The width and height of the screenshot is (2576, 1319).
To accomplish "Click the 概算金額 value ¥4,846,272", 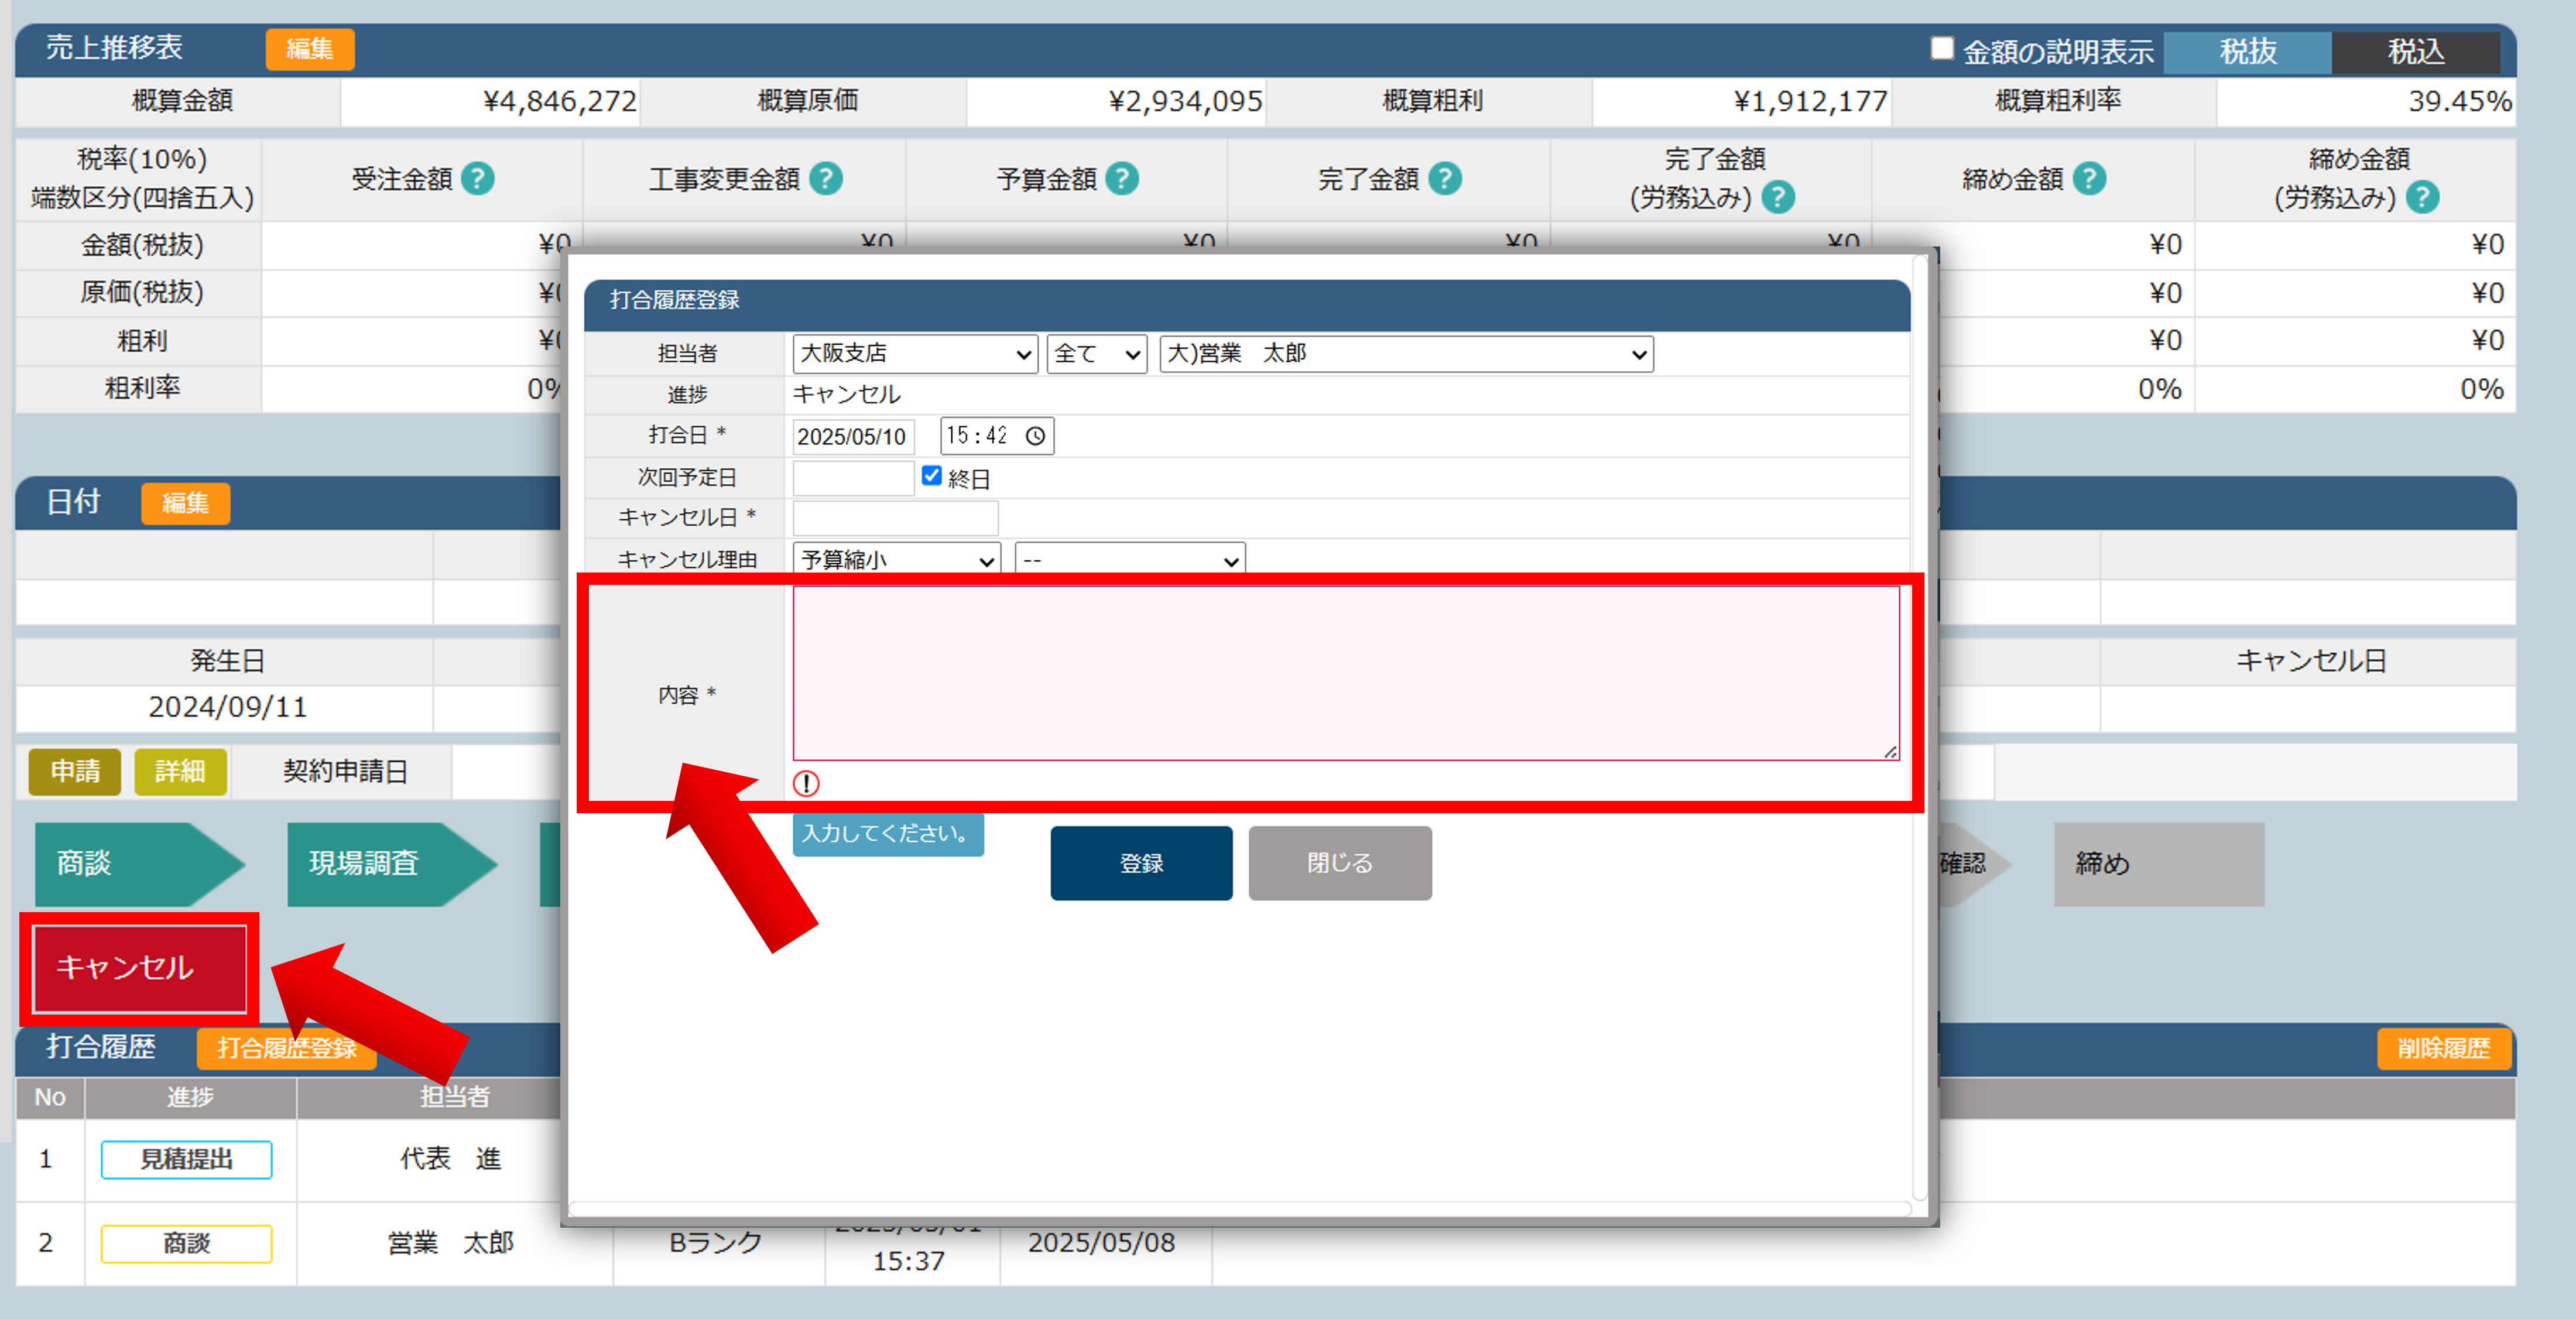I will tap(559, 102).
